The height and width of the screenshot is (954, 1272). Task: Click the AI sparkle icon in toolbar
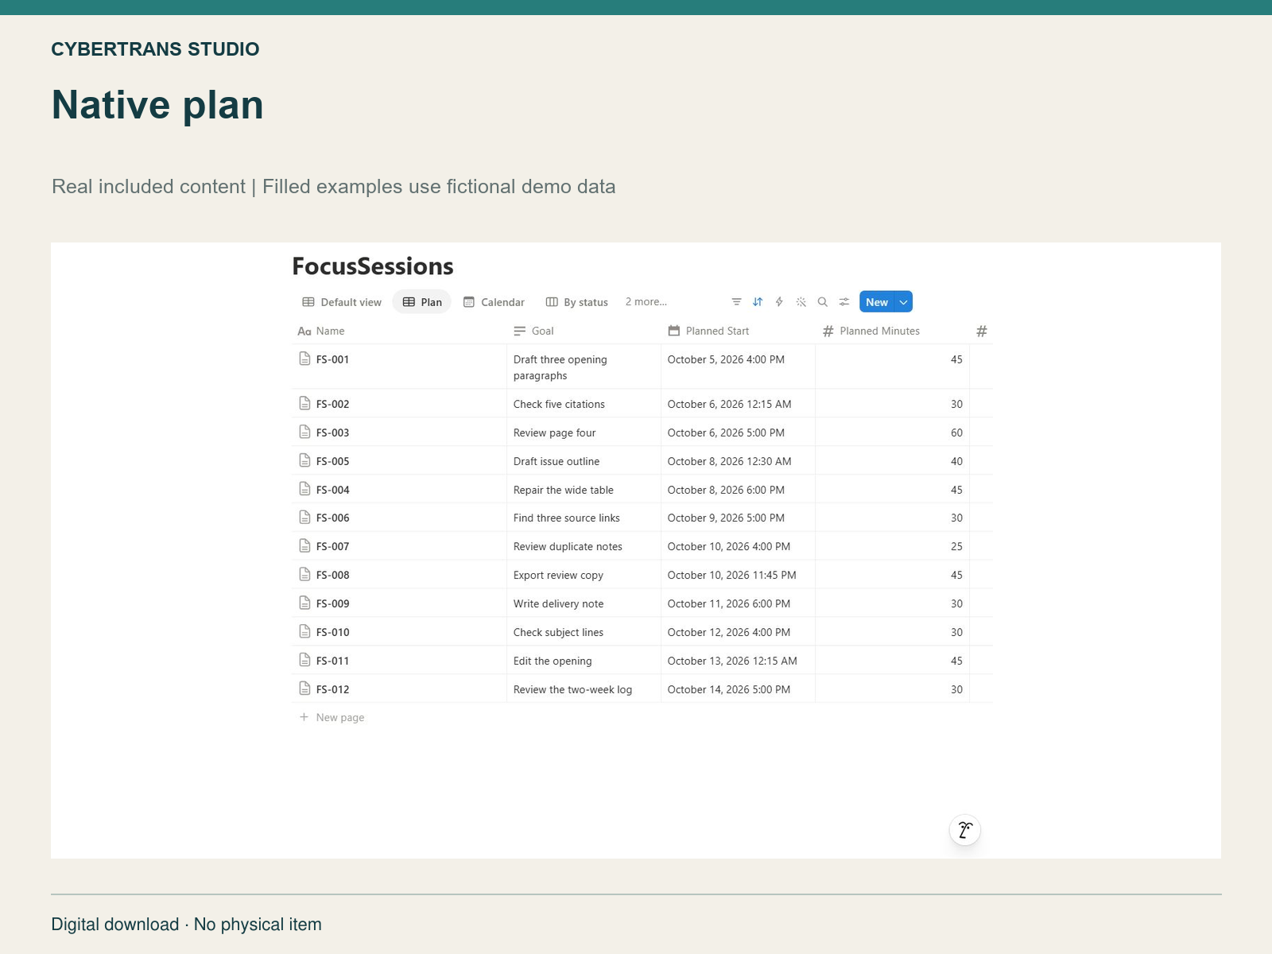coord(801,302)
